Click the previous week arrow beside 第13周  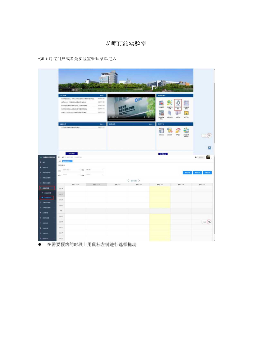[128, 181]
